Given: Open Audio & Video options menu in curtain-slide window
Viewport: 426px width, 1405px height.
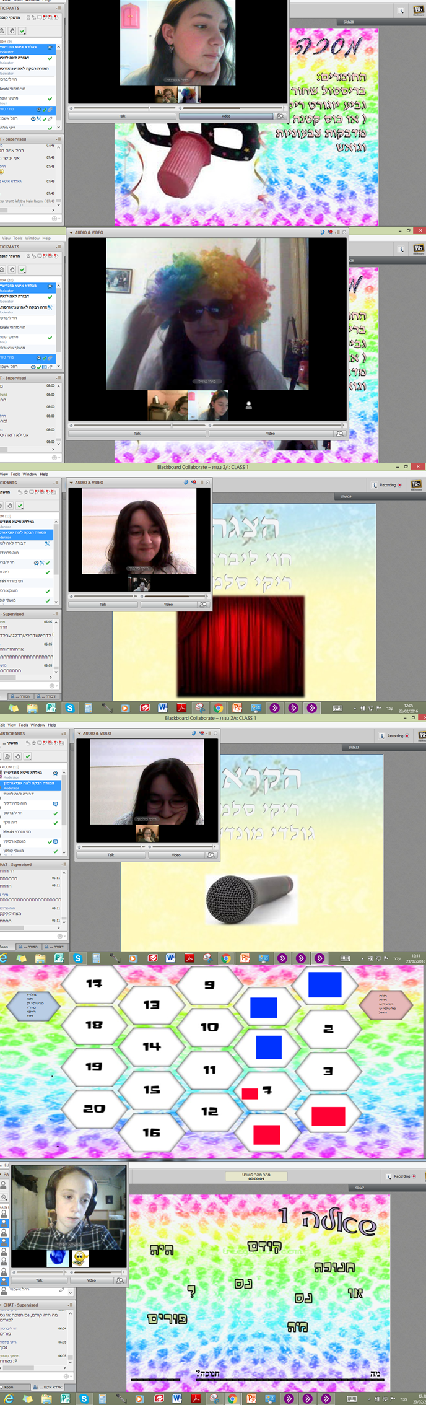Looking at the screenshot, I should pyautogui.click(x=201, y=483).
